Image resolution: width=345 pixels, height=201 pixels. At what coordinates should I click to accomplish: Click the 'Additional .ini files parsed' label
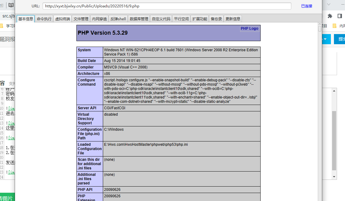[87, 179]
